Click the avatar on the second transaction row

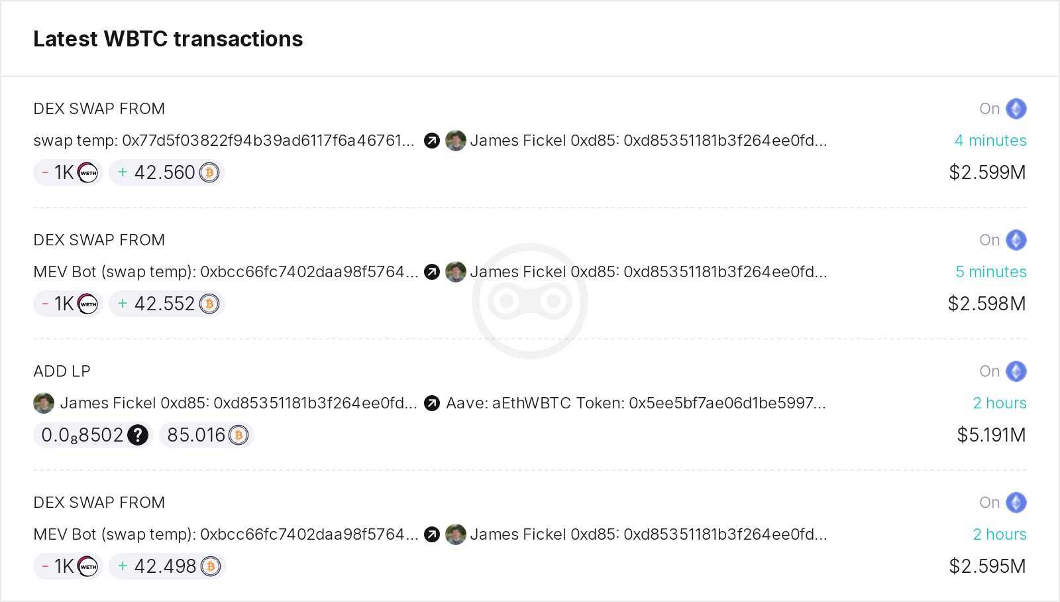tap(456, 272)
